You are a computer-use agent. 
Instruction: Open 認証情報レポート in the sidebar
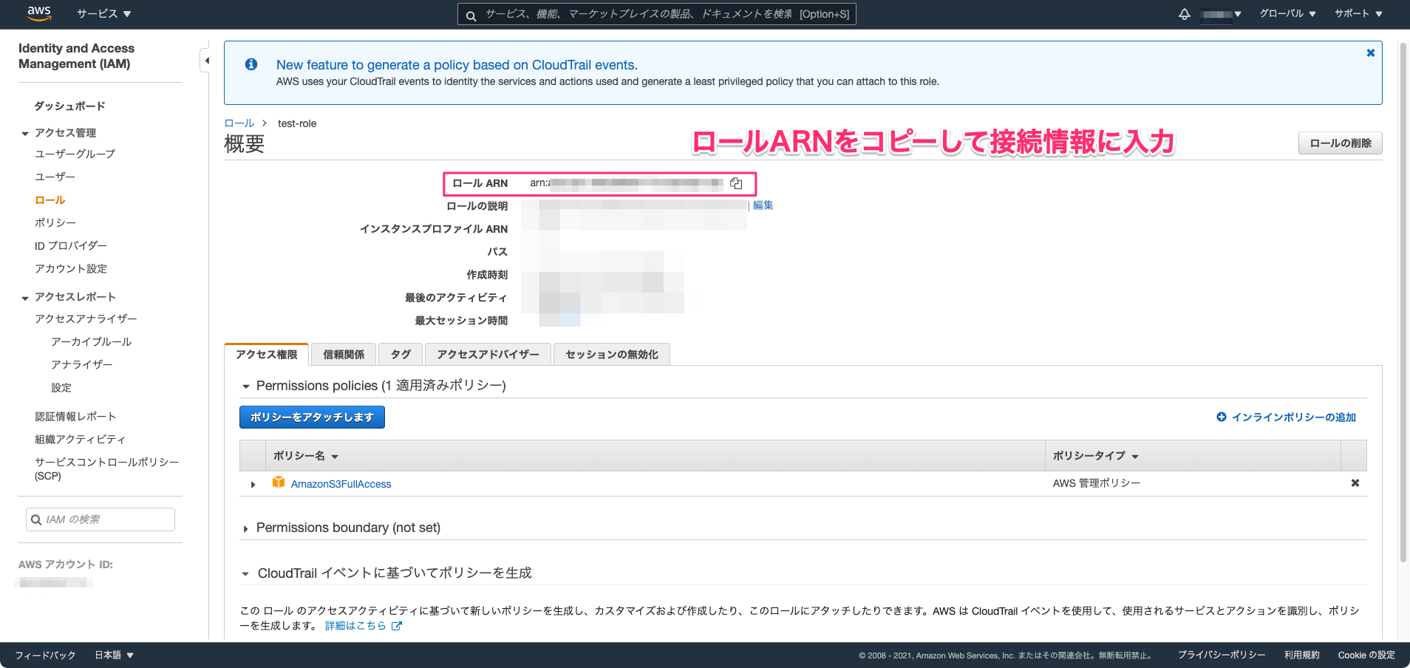click(x=75, y=416)
